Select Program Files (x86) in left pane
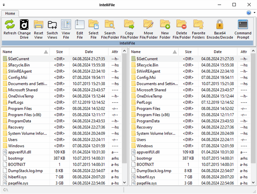This screenshot has width=257, height=194. [25, 115]
